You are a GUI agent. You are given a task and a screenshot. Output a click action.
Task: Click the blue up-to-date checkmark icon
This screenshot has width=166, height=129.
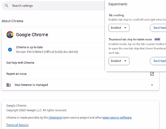coord(10,50)
